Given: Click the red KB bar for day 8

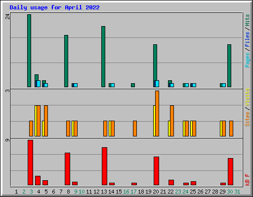Looking at the screenshot, I should tap(67, 169).
